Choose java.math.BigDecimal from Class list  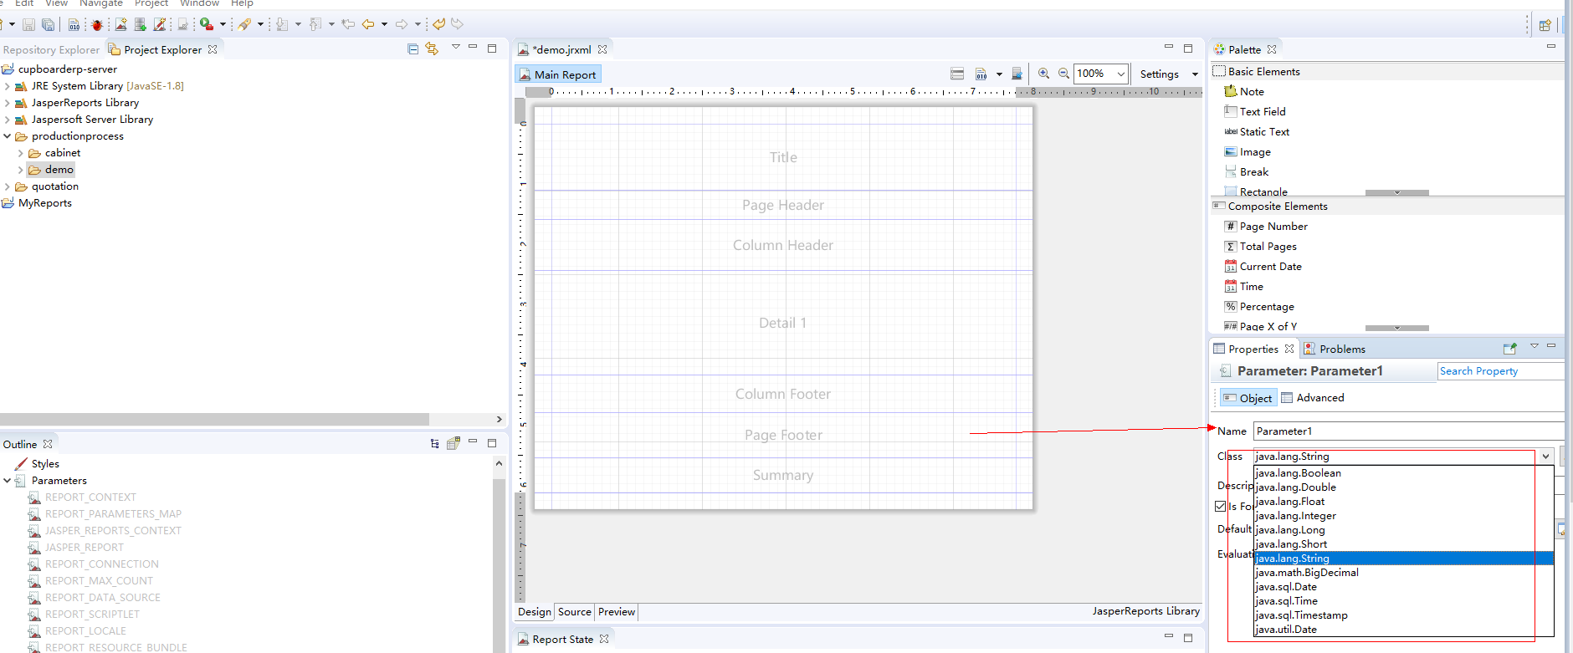[x=1404, y=573]
